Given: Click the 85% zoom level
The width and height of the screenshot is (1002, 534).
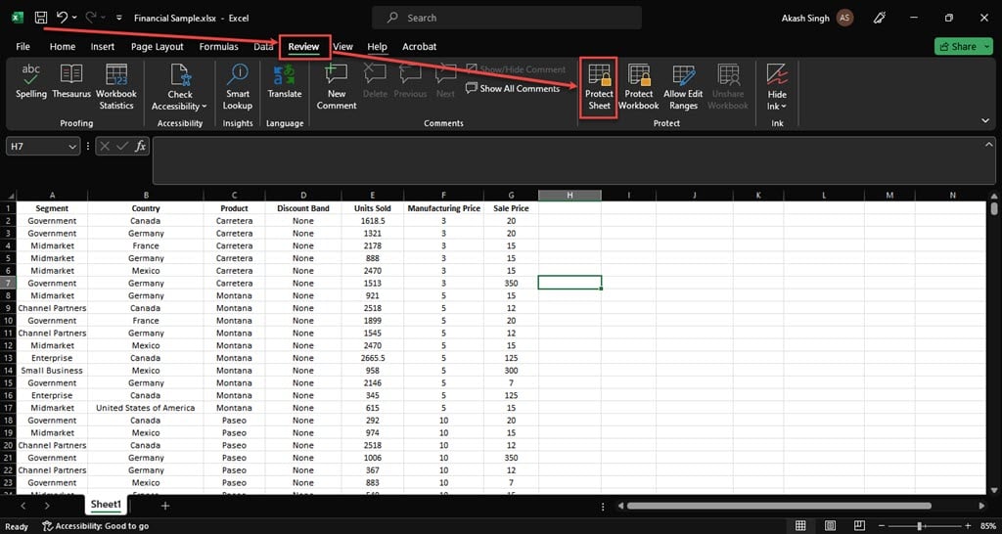Looking at the screenshot, I should 988,526.
